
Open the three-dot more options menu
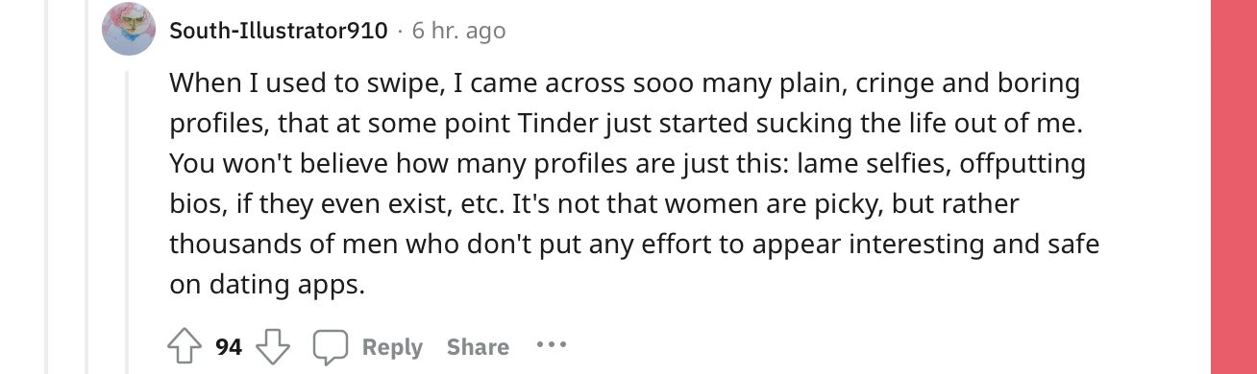click(552, 345)
